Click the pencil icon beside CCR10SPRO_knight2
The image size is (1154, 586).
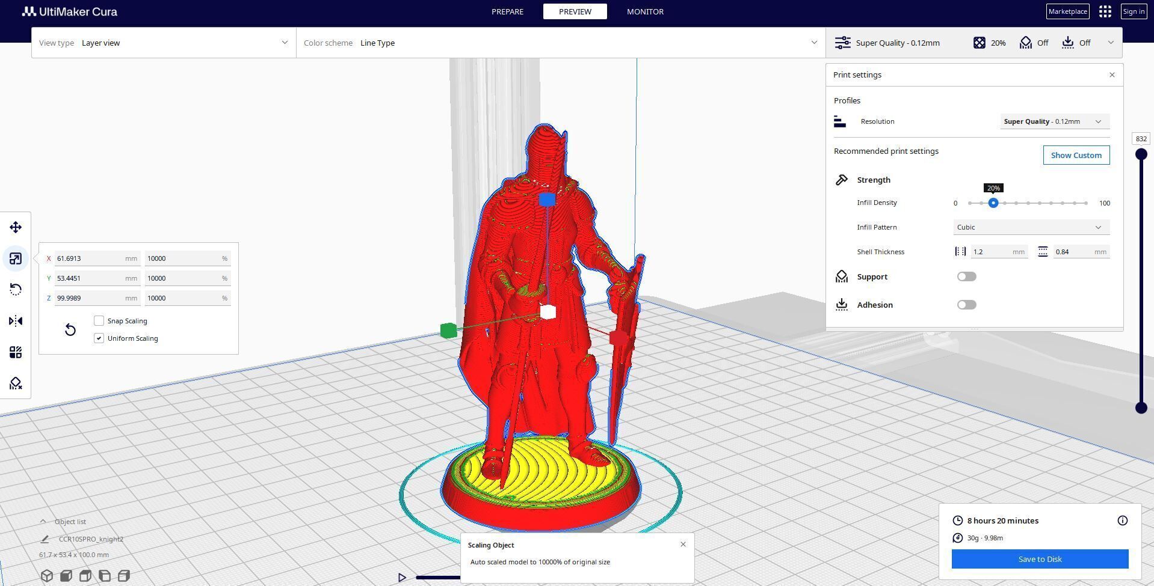click(x=45, y=539)
